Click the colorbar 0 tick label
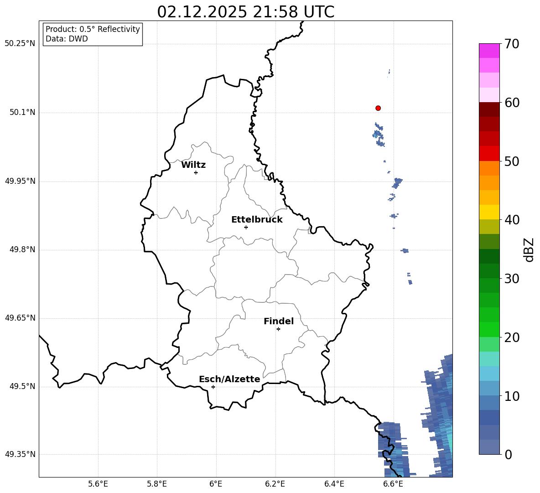This screenshot has height=493, width=540. pyautogui.click(x=508, y=454)
